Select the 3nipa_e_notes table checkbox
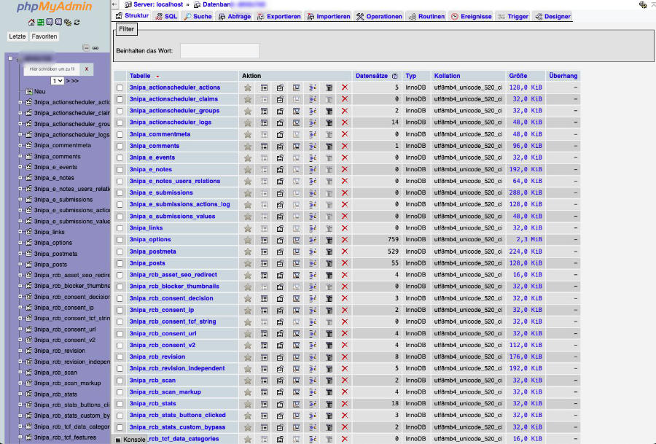Screen dimensions: 656x444 tap(120, 169)
